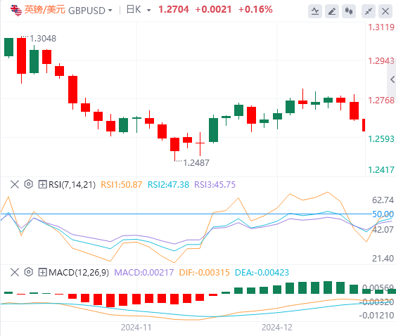
Task: Click the 英镑/美元 currency pair name
Action: click(45, 10)
